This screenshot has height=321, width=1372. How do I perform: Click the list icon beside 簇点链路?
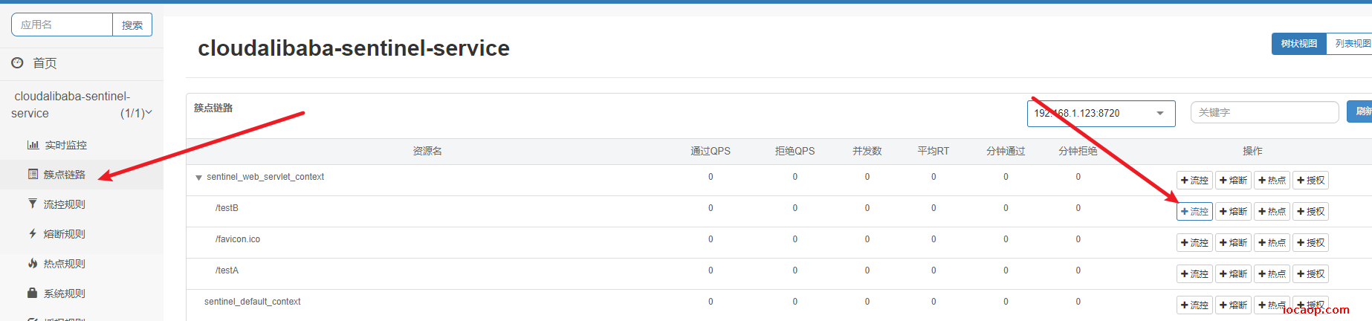point(33,174)
